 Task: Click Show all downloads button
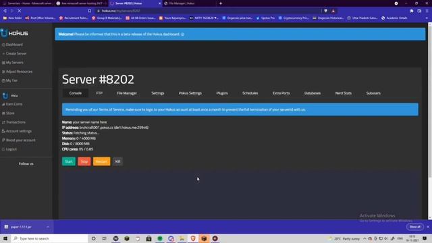(415, 227)
